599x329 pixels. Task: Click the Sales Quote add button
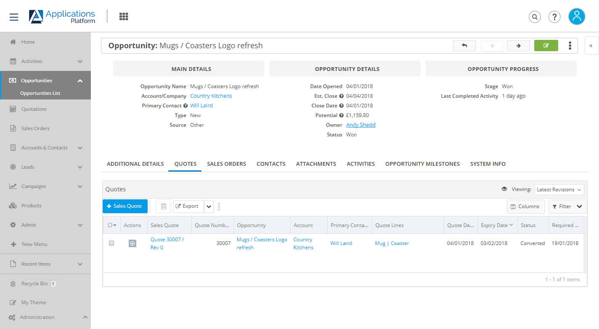[x=125, y=206]
